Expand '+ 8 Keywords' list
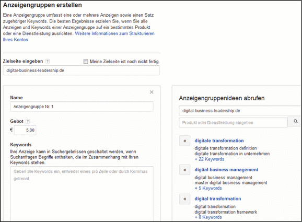Image resolution: width=302 pixels, height=222 pixels. [x=208, y=217]
